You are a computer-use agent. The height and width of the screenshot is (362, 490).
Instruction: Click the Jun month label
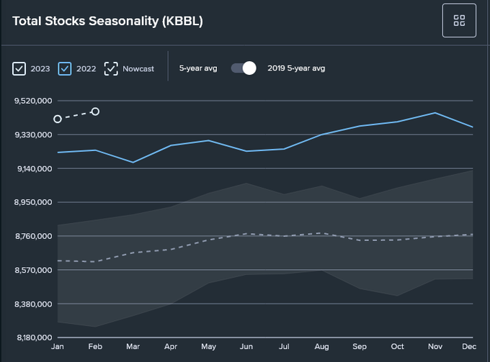pyautogui.click(x=246, y=346)
